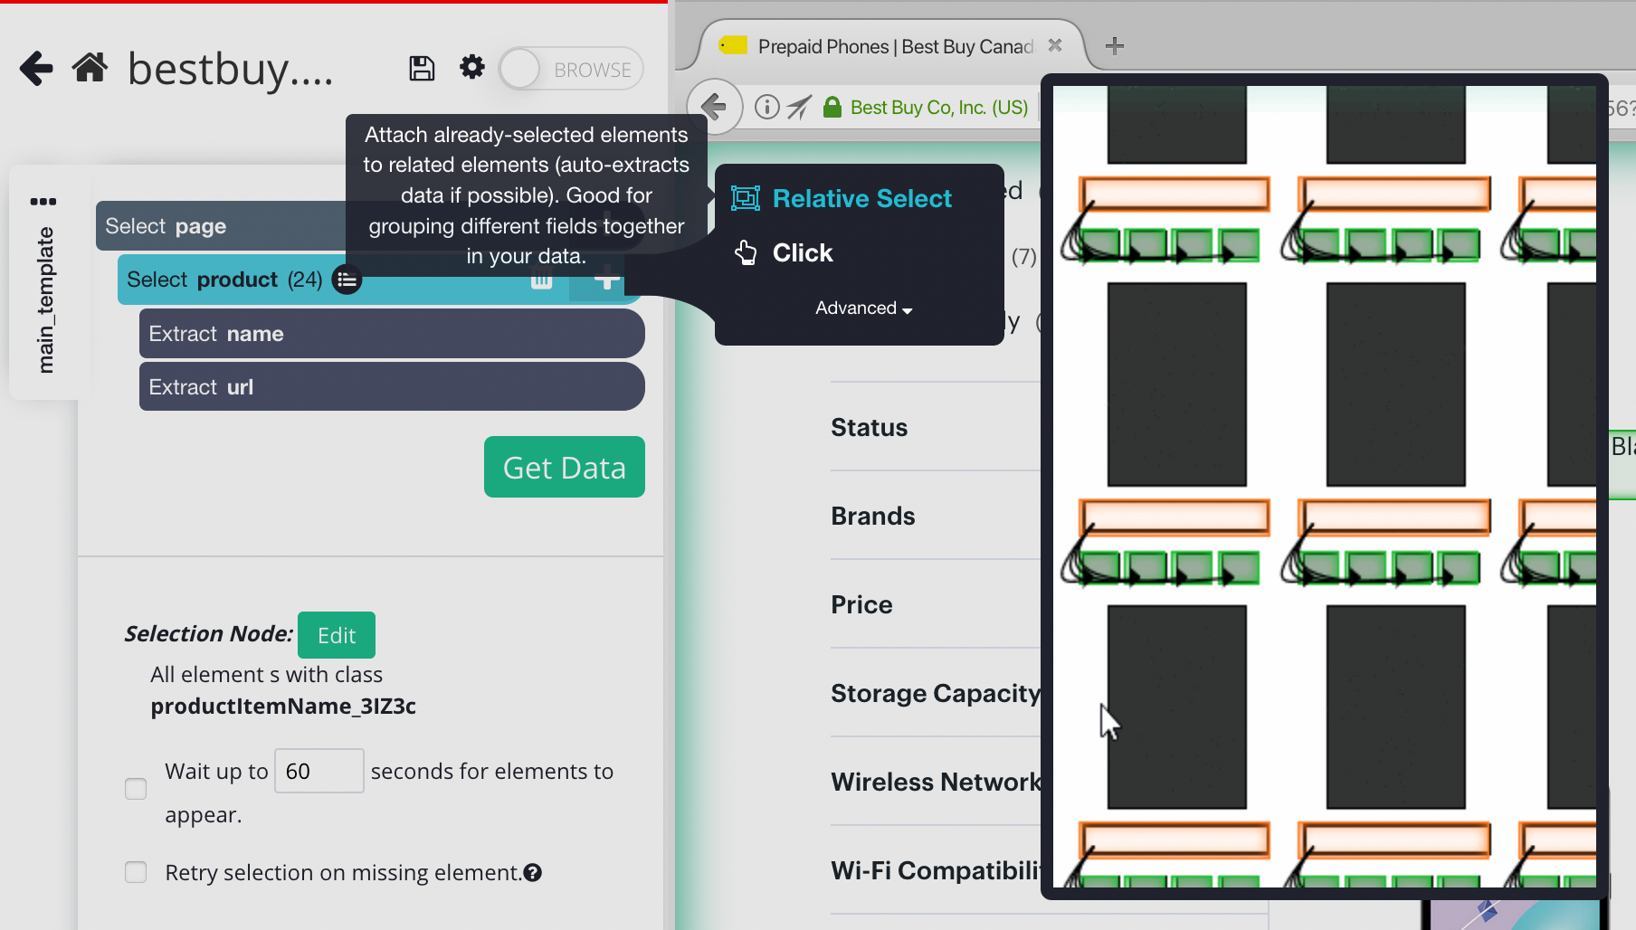Click the list icon next to product (24)
Screen dimensions: 1636x930
tap(347, 280)
